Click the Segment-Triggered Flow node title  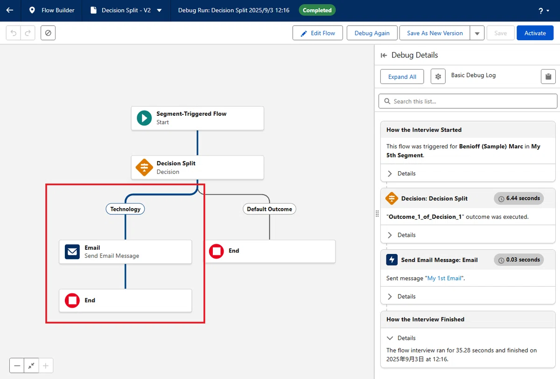191,113
